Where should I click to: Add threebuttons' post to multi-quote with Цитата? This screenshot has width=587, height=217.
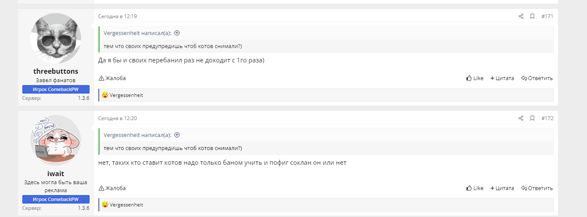(502, 78)
